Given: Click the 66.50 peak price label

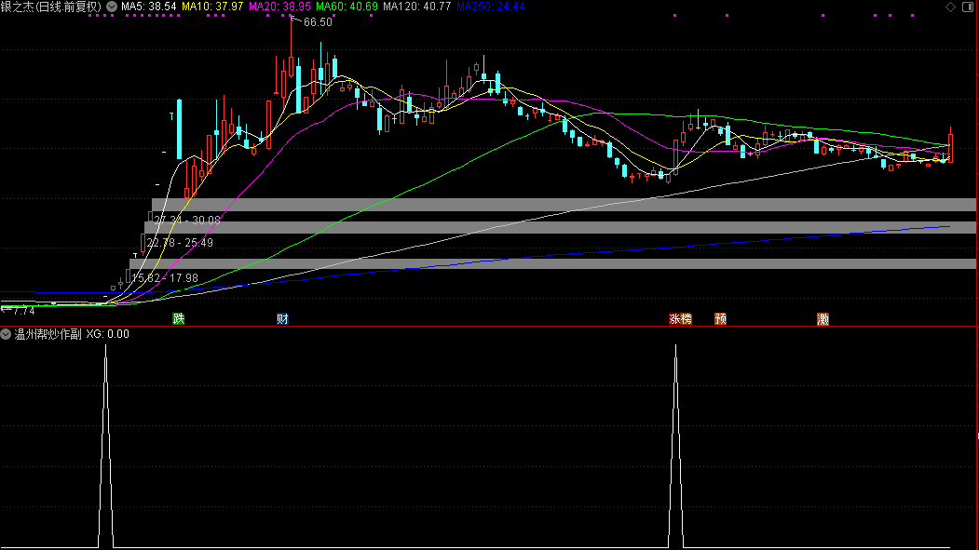Looking at the screenshot, I should click(x=318, y=22).
